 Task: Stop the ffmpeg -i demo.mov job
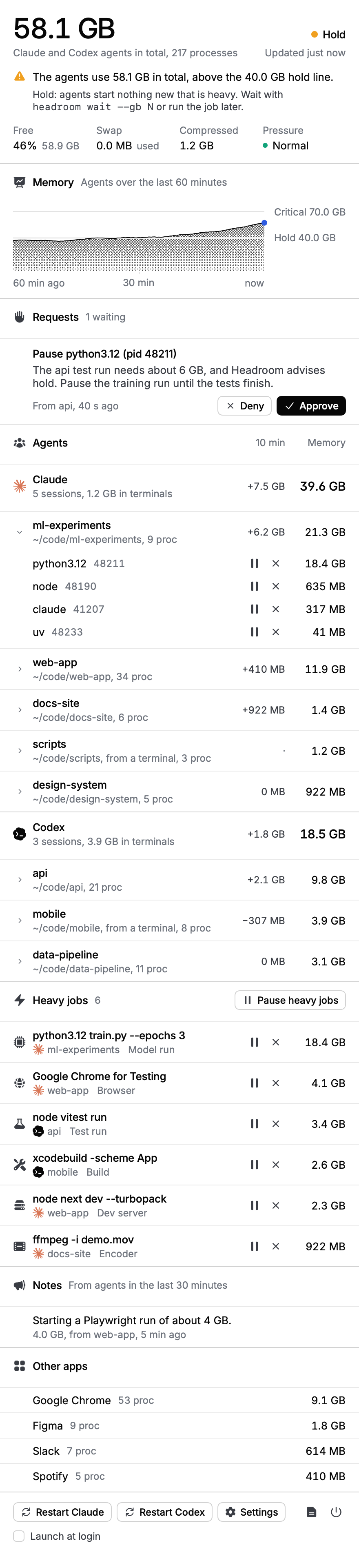click(x=275, y=1246)
